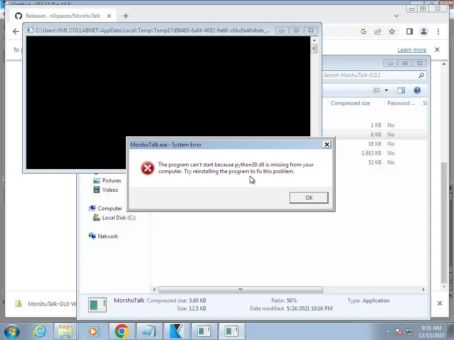
Task: Click the change view icon in Explorer
Action: click(x=376, y=90)
